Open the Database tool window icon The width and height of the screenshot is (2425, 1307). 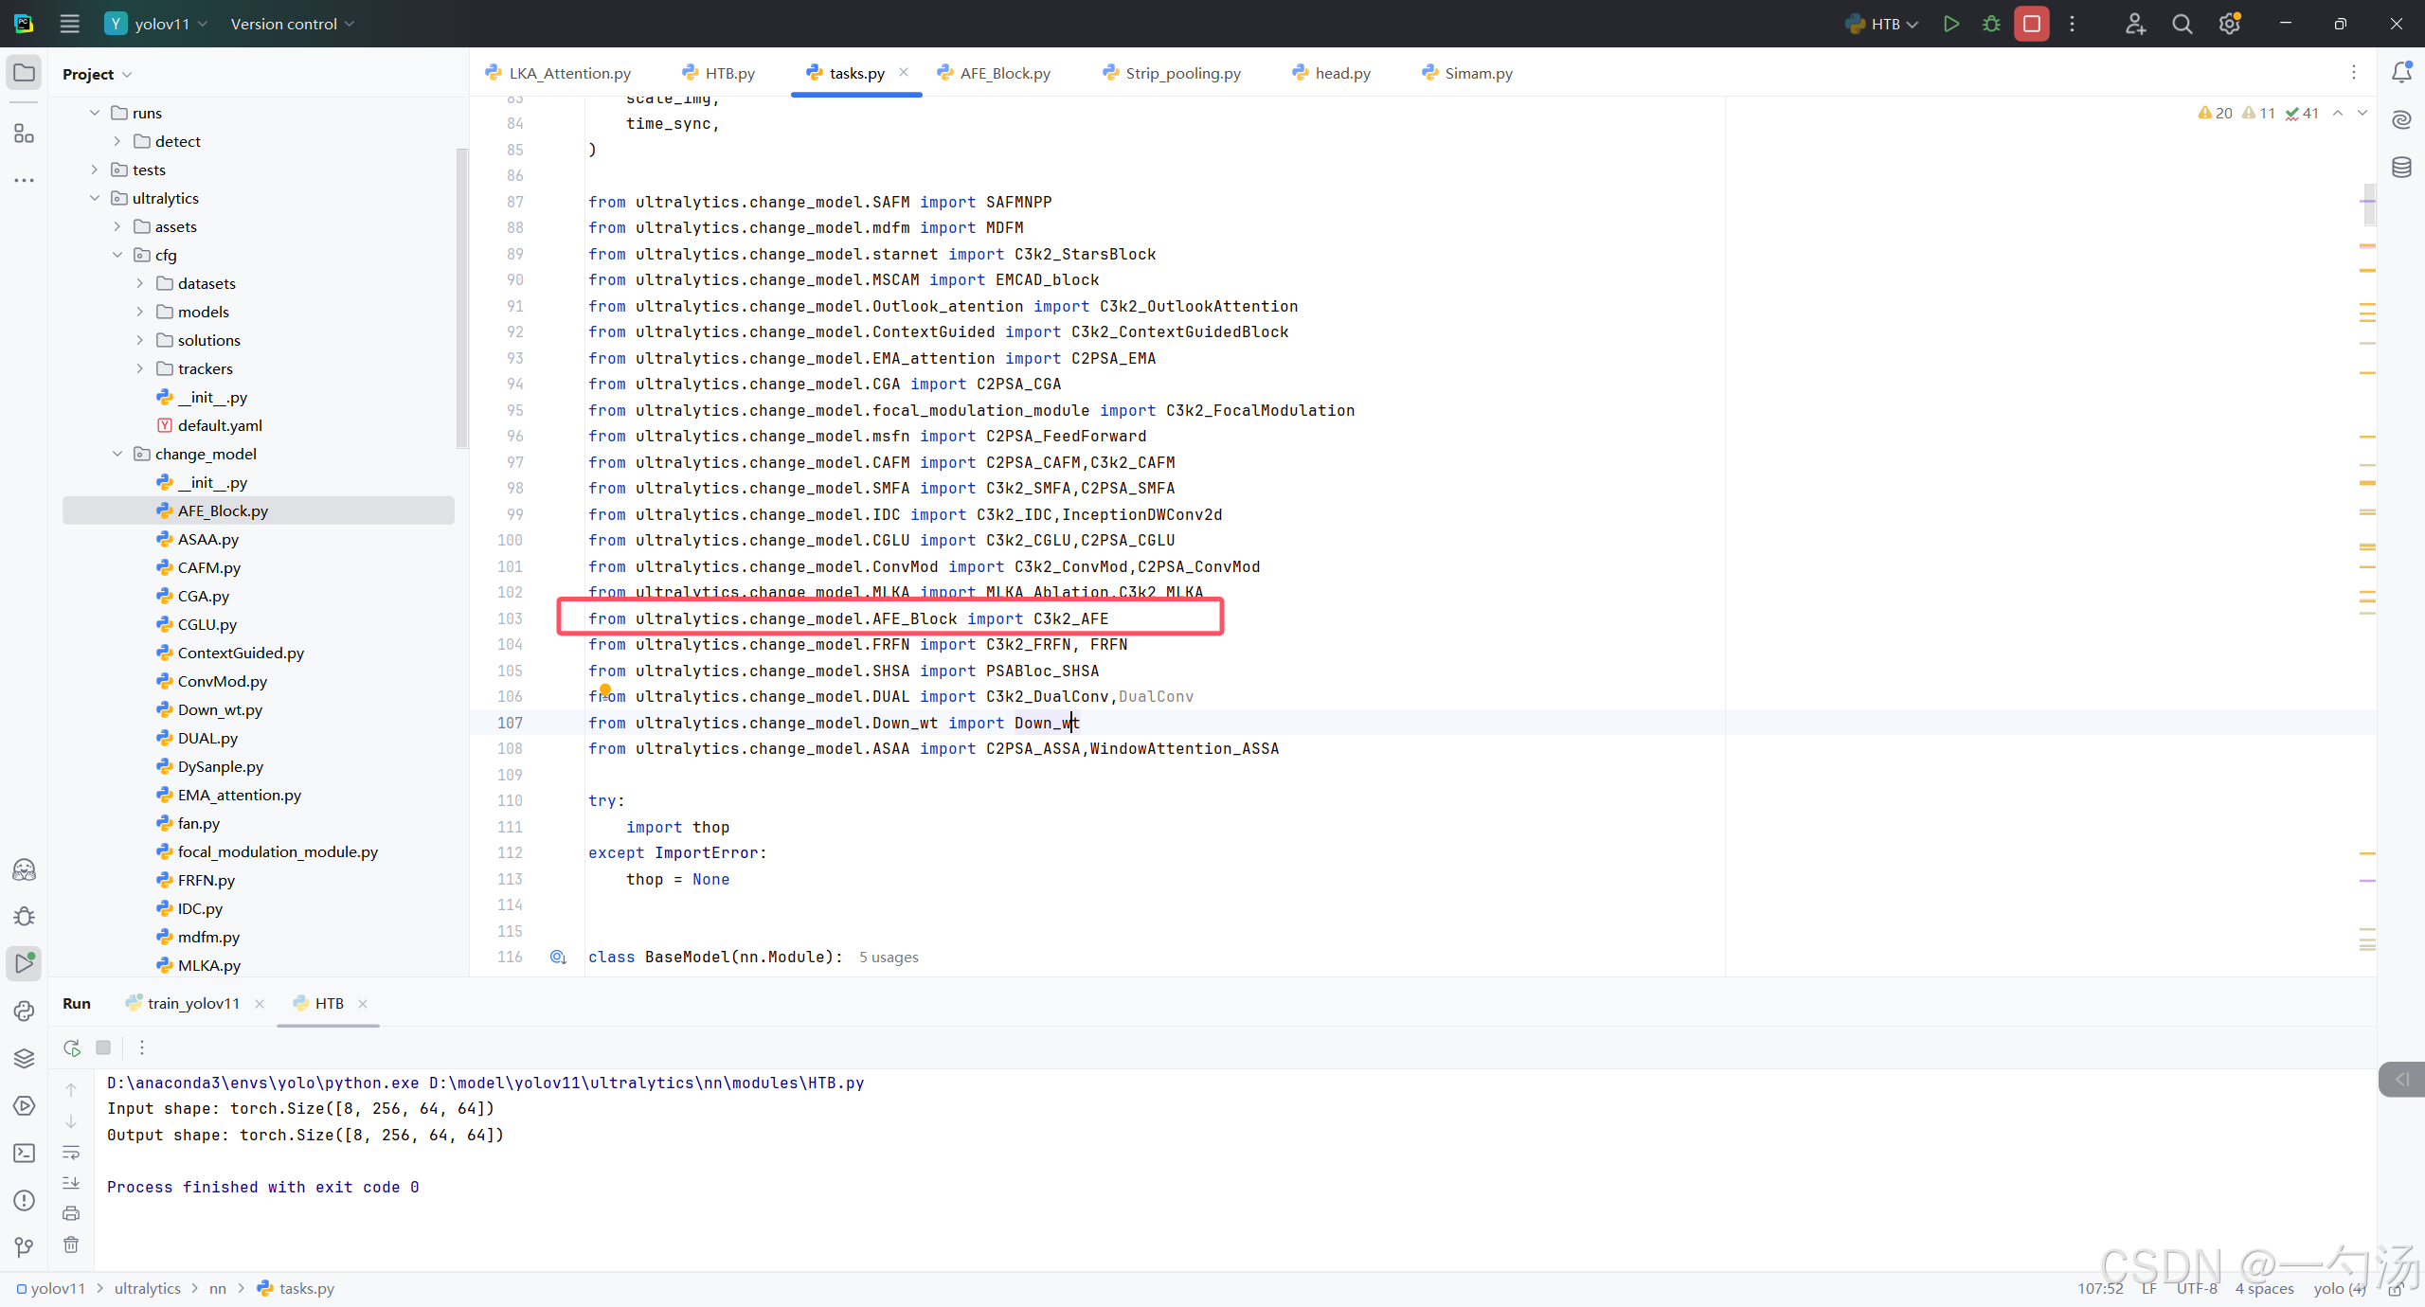(x=2401, y=168)
